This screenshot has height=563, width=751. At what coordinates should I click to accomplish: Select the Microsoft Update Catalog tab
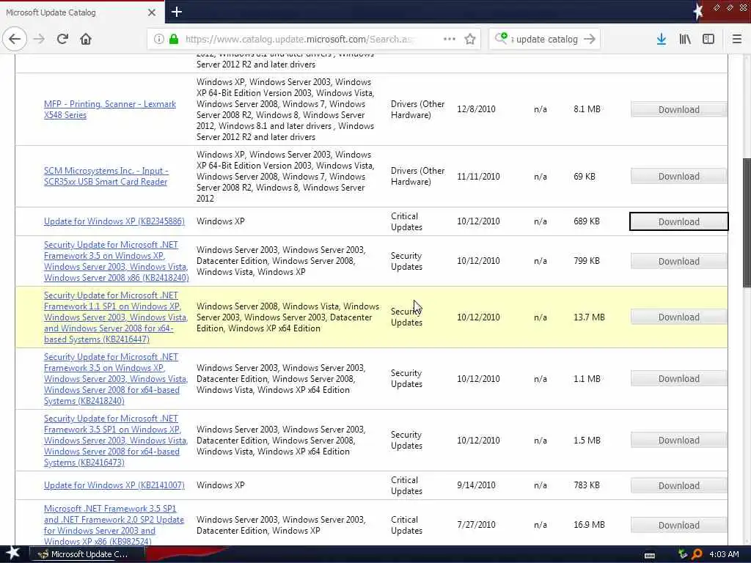pos(82,12)
